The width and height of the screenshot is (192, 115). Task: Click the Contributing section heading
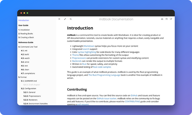77,89
